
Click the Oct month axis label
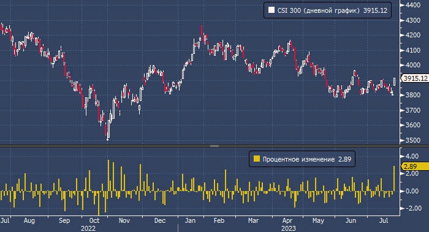point(94,220)
